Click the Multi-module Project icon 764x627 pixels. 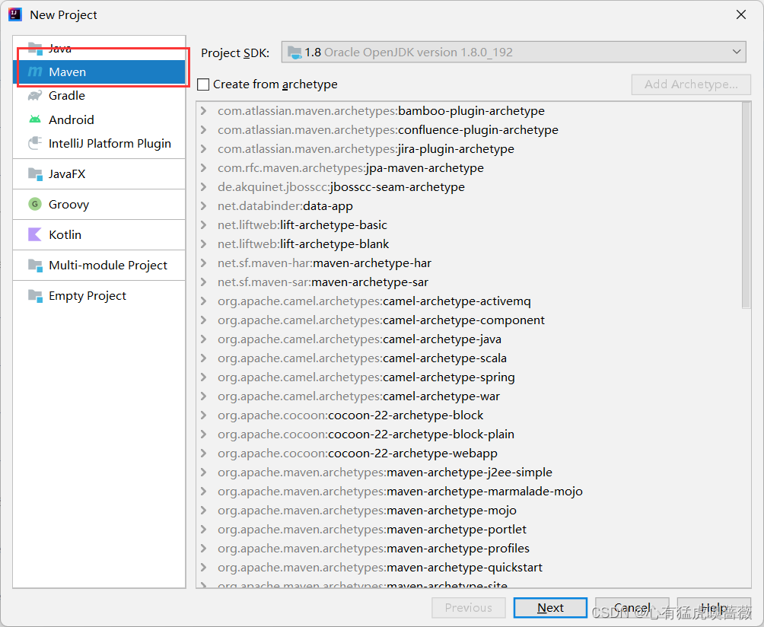click(35, 265)
